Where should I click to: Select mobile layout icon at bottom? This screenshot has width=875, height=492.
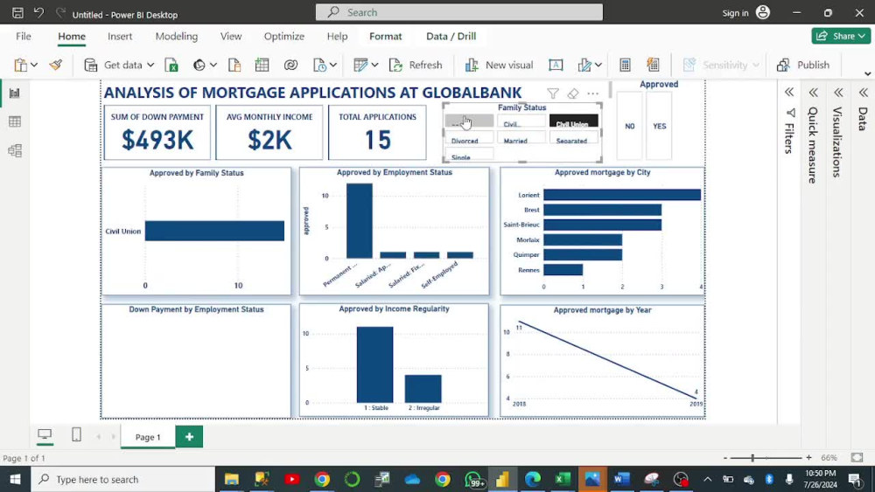point(76,434)
